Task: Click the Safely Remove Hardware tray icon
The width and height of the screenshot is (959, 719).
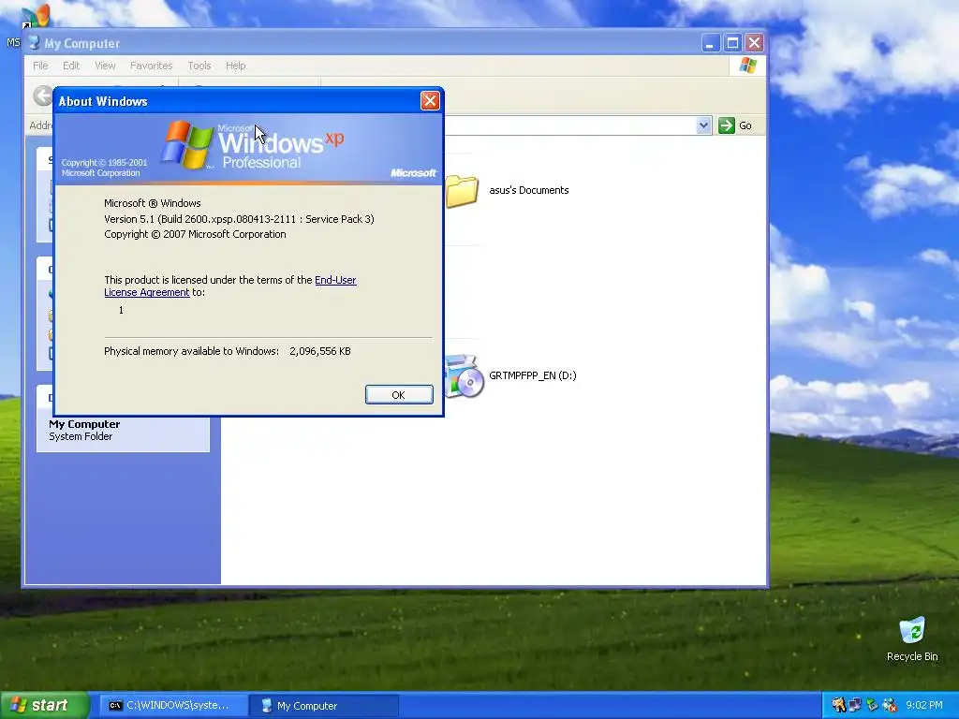Action: point(872,705)
